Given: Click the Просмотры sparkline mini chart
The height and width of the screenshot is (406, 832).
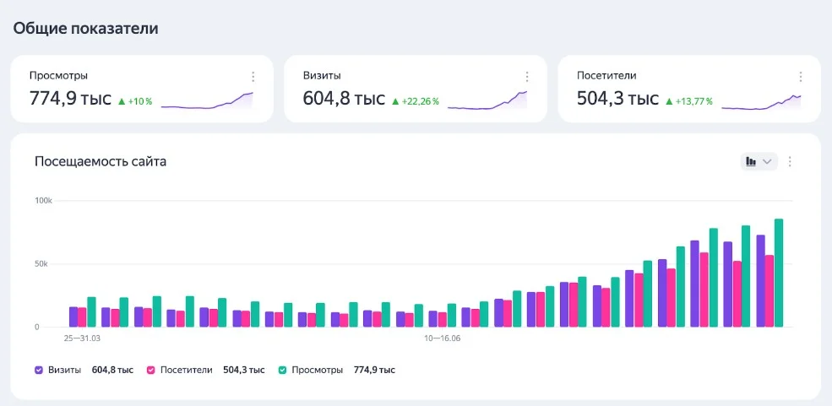Looking at the screenshot, I should tap(207, 100).
